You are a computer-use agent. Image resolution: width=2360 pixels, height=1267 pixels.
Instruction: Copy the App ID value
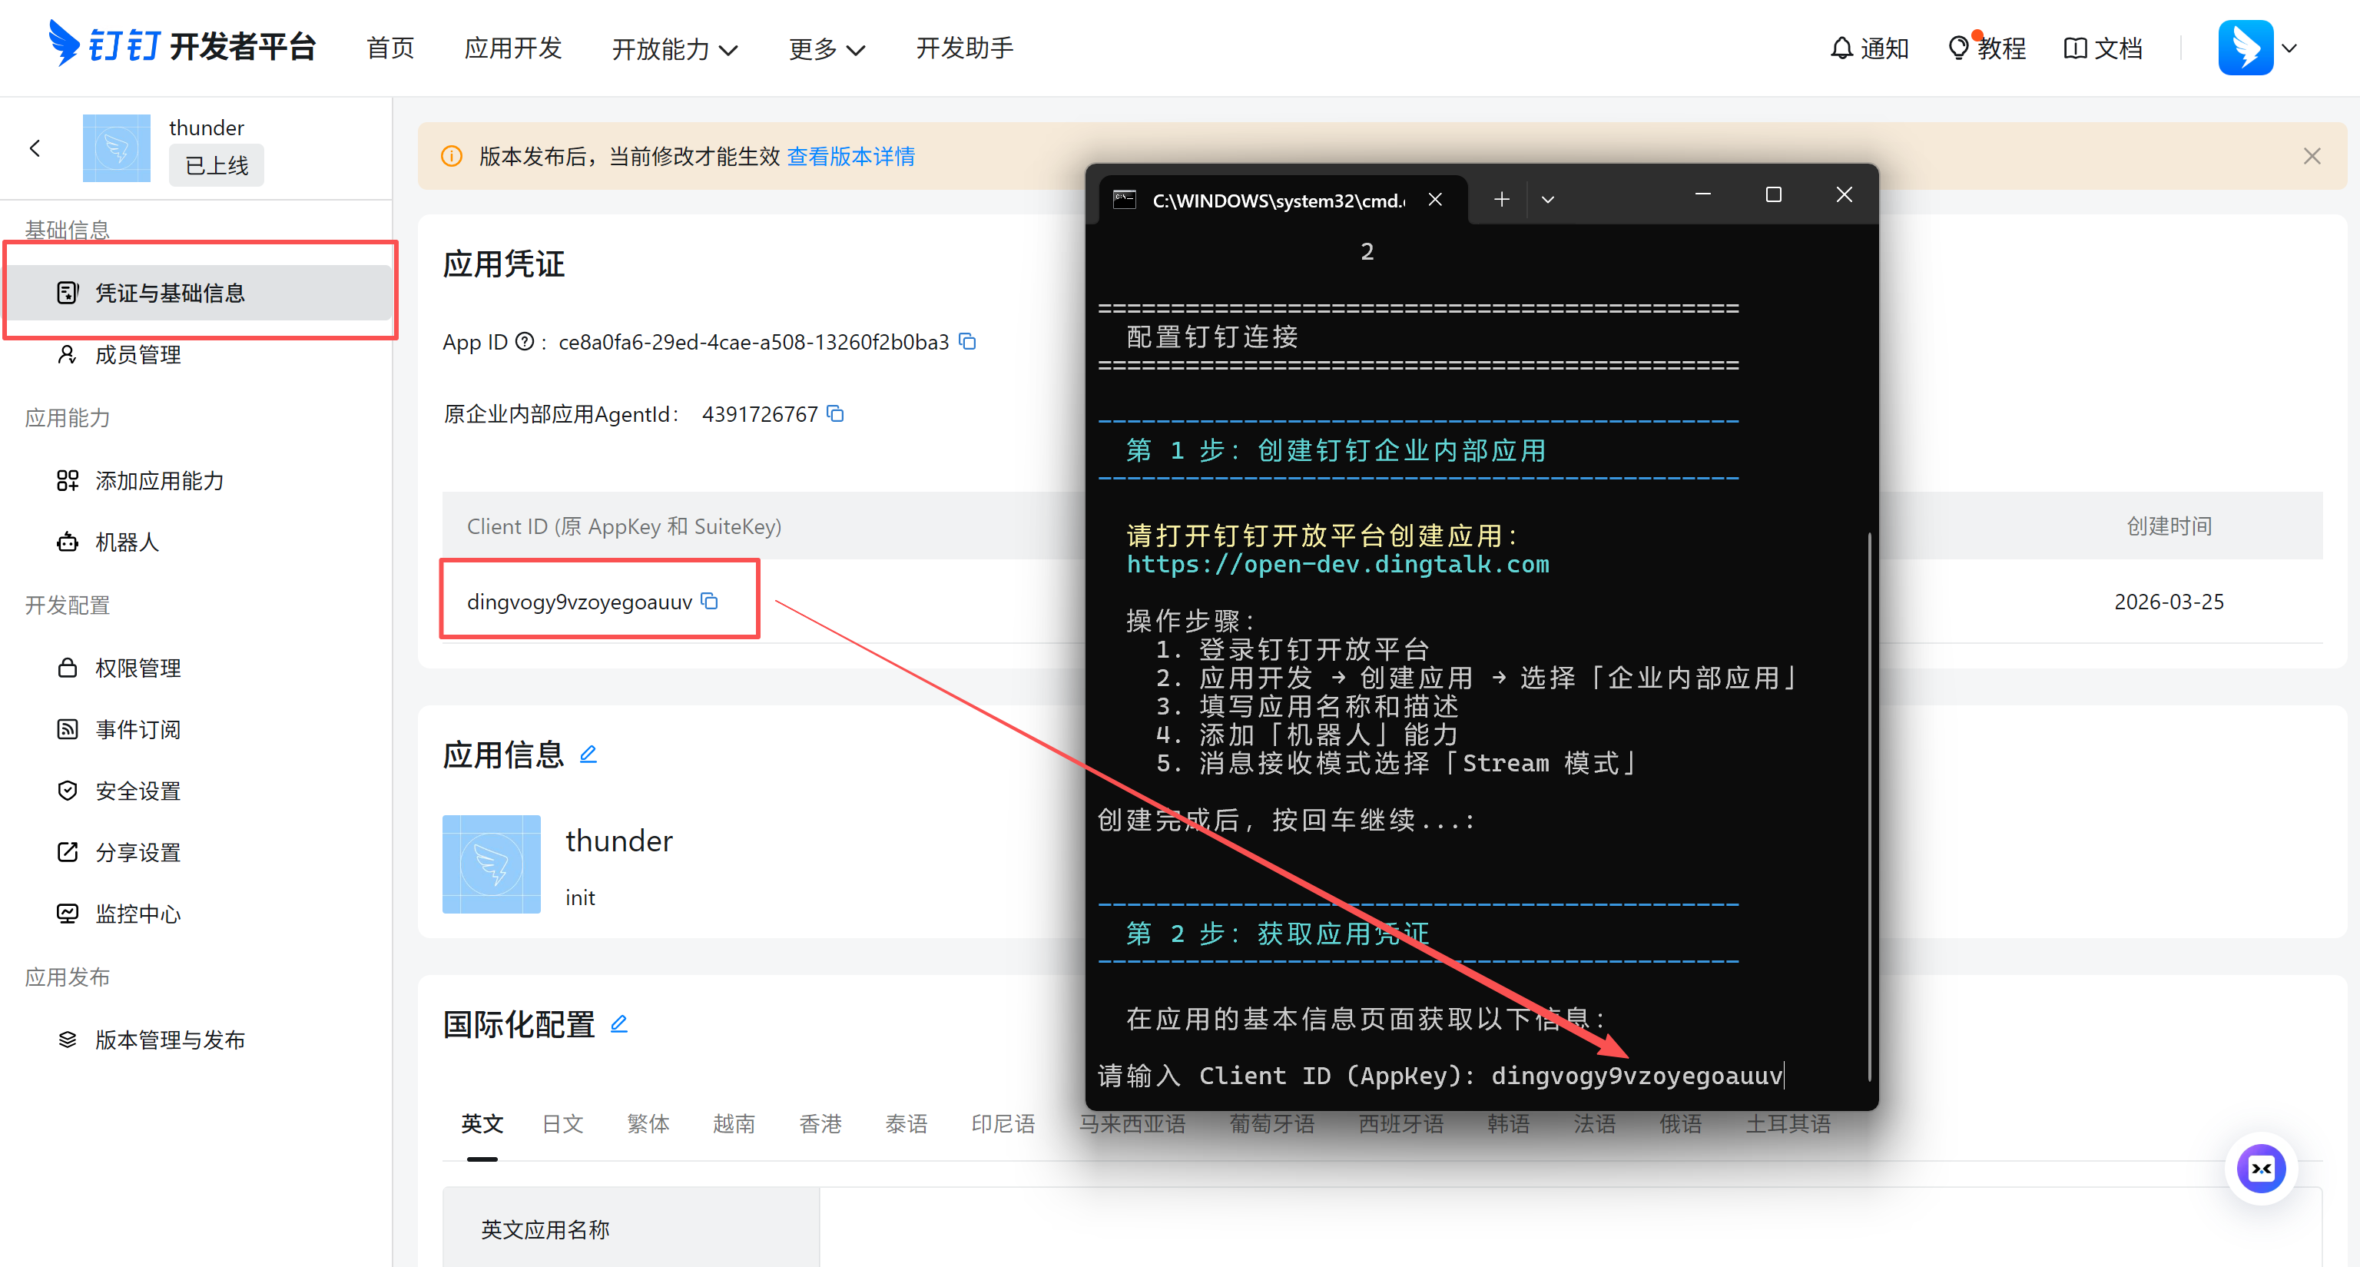[x=967, y=342]
